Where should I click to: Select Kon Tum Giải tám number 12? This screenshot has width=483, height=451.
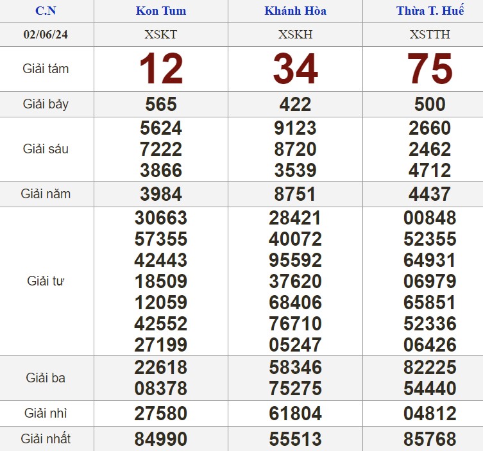(161, 69)
